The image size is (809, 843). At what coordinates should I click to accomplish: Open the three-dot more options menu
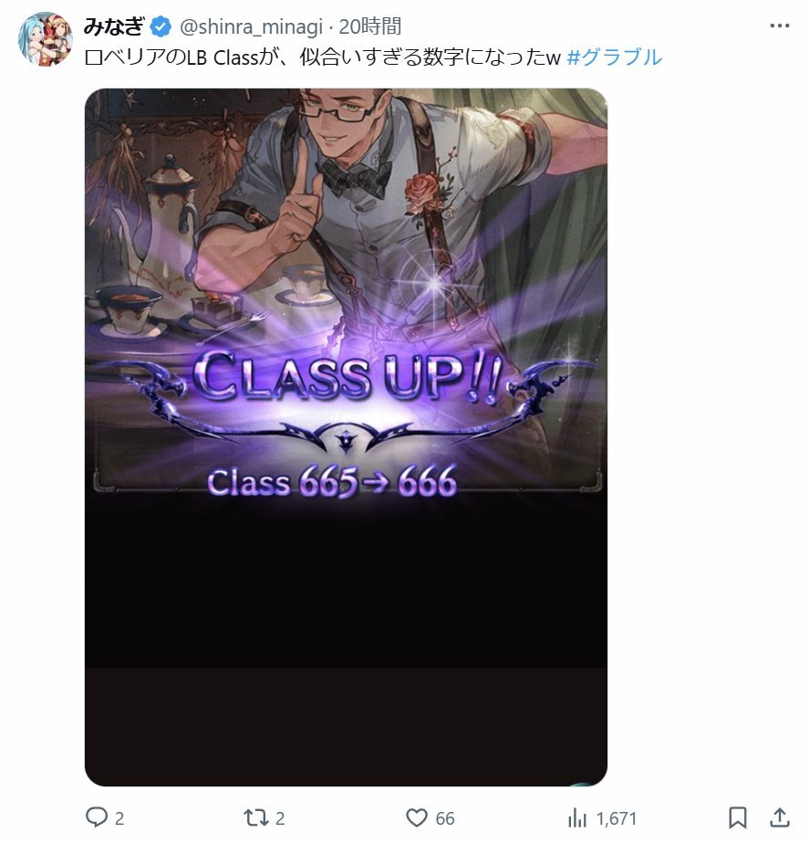[x=779, y=26]
